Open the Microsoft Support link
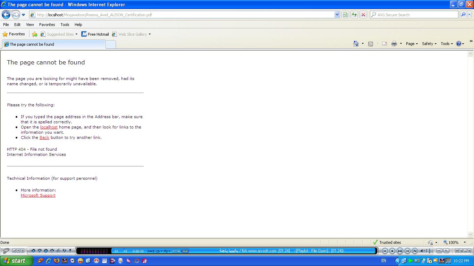 point(38,195)
